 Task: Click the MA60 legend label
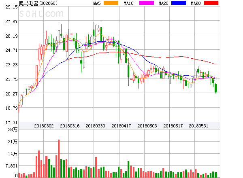coord(196,3)
